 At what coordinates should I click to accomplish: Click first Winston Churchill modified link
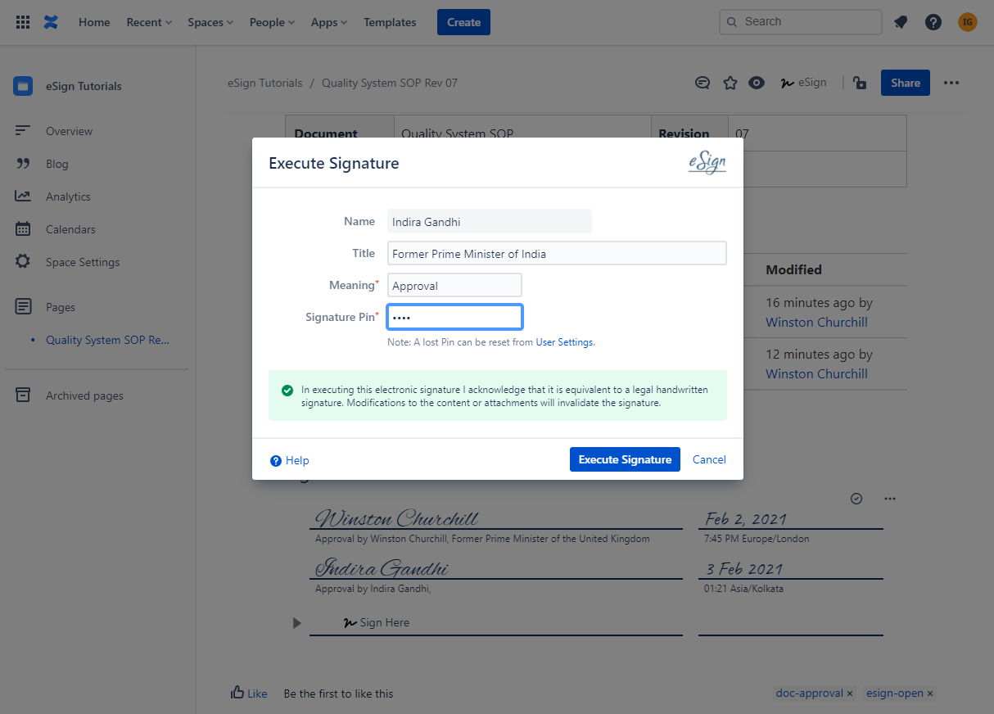pos(816,322)
